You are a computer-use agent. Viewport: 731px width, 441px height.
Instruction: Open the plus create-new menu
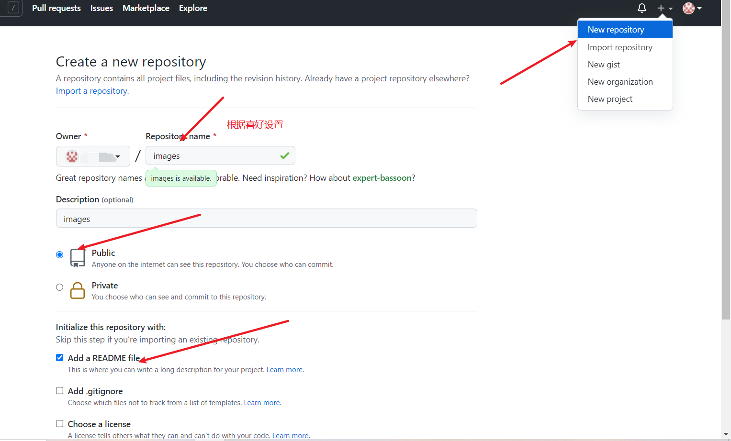[x=665, y=8]
